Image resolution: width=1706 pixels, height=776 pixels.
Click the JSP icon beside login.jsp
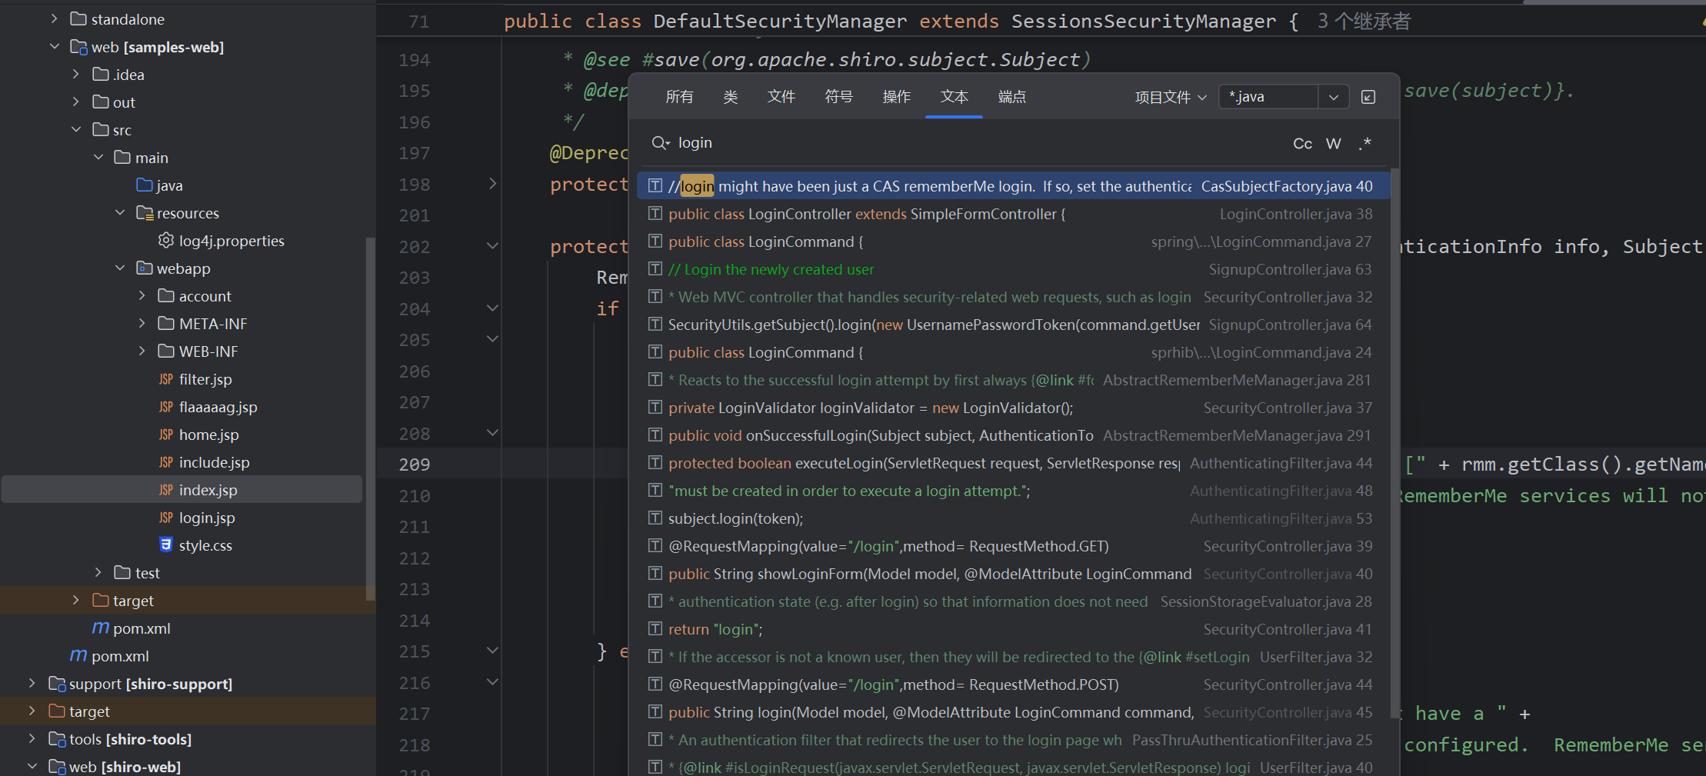tap(165, 518)
